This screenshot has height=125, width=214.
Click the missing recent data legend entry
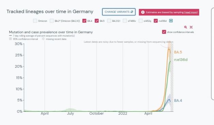click(x=54, y=39)
